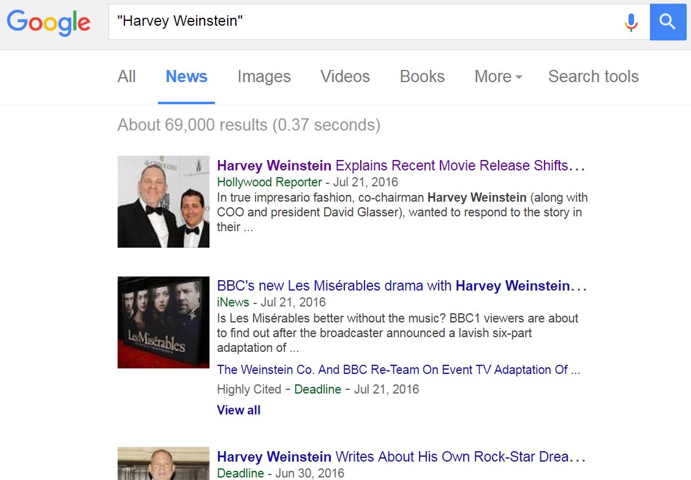
Task: Open "Harvey Weinstein Writes About His Own Rock-Star" article
Action: [x=401, y=457]
